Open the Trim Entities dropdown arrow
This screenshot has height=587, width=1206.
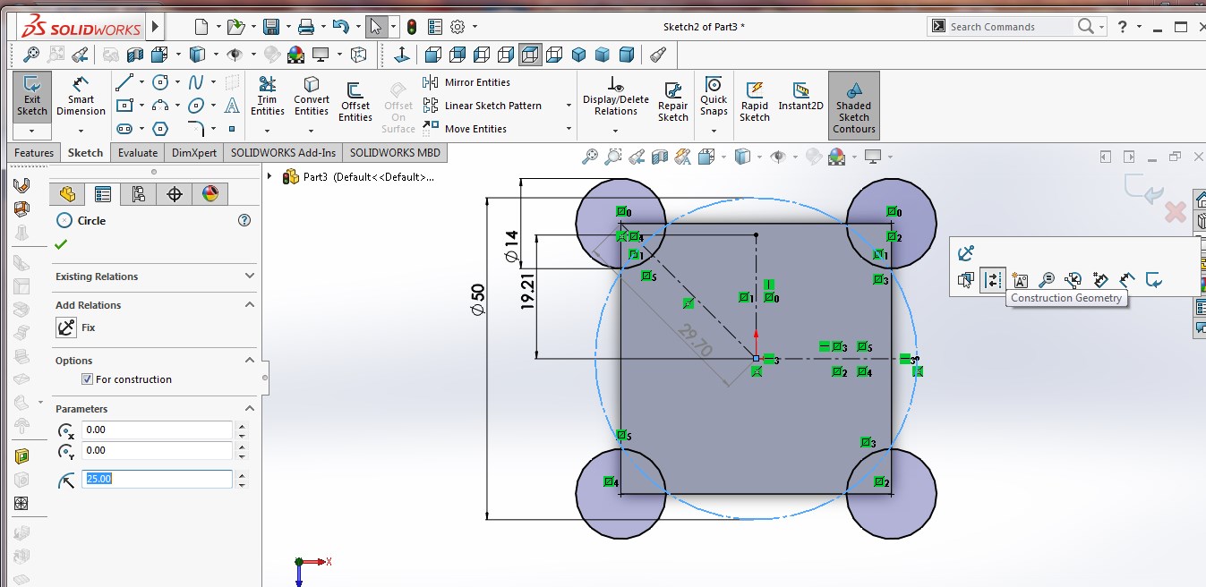pyautogui.click(x=267, y=131)
